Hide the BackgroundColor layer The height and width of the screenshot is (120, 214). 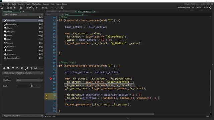(x=39, y=58)
